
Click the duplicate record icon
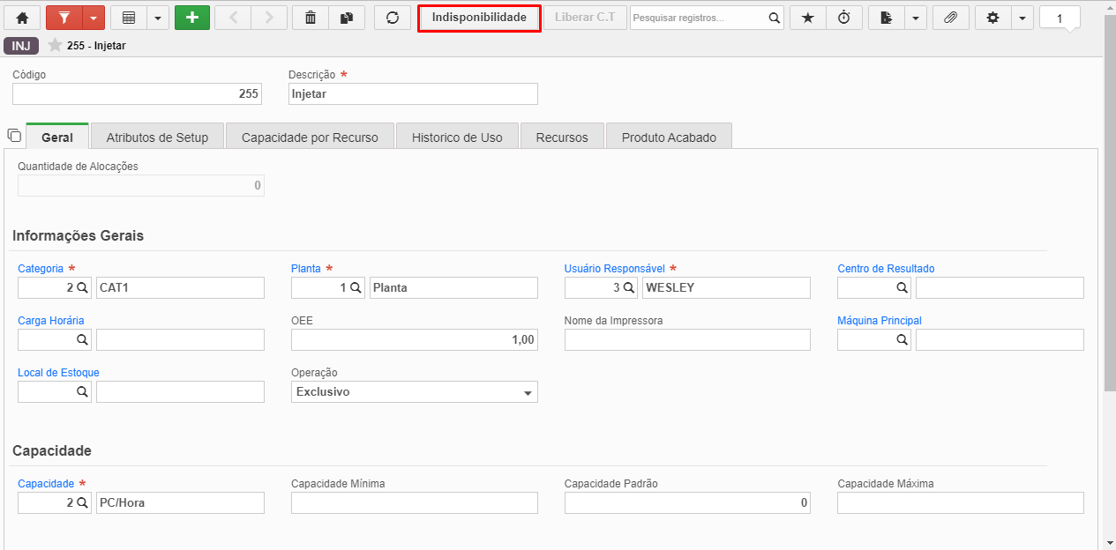click(x=346, y=18)
